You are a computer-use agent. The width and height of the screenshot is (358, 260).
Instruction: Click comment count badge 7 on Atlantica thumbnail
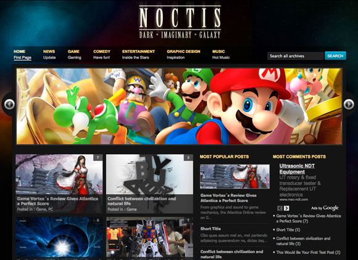(x=98, y=158)
